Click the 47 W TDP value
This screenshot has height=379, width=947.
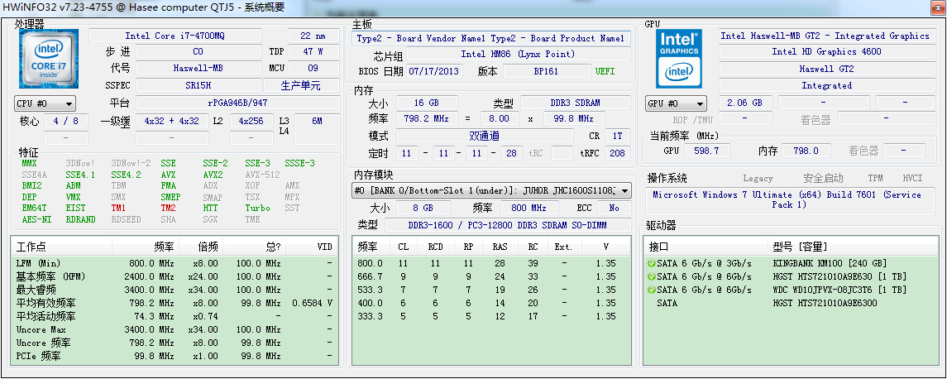[x=313, y=52]
